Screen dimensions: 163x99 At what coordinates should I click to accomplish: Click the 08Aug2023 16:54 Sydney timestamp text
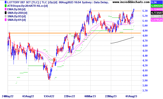click(75, 2)
